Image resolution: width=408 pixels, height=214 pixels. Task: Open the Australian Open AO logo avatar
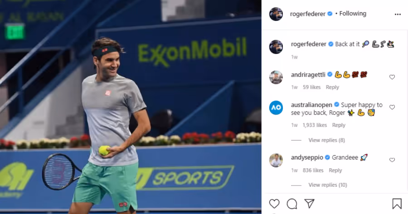pos(276,107)
